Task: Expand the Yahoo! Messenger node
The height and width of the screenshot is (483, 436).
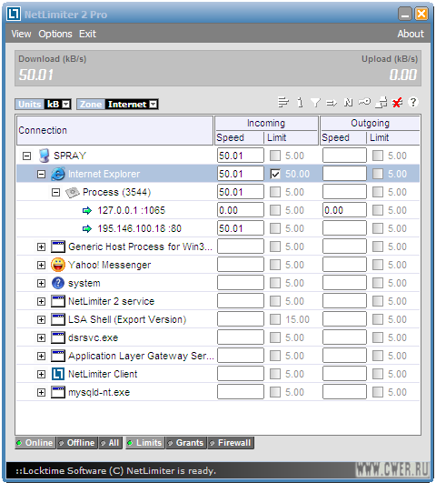Action: [x=41, y=266]
